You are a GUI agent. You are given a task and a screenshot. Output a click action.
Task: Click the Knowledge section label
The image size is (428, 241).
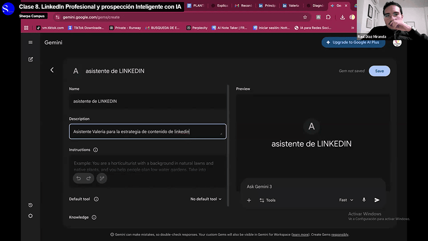[x=79, y=217]
